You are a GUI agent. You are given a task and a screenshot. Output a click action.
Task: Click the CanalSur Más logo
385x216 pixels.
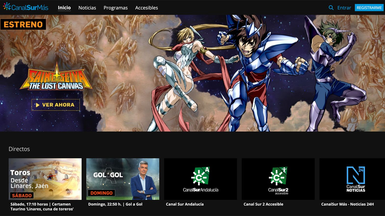(x=26, y=7)
